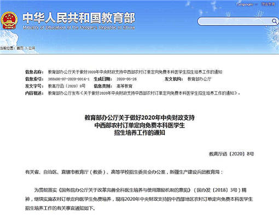Image resolution: width=279 pixels, height=220 pixels.
Task: Click right-aligned 教高厅函〔2020〕8号 below heading
Action: (231, 154)
